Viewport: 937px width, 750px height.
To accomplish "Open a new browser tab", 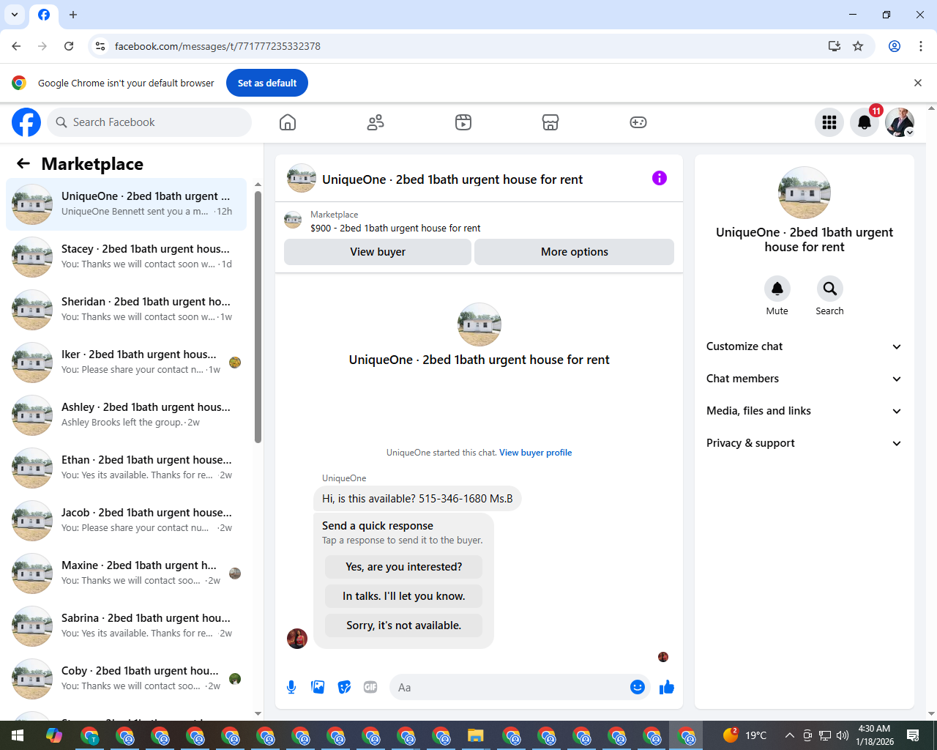I will pos(73,15).
